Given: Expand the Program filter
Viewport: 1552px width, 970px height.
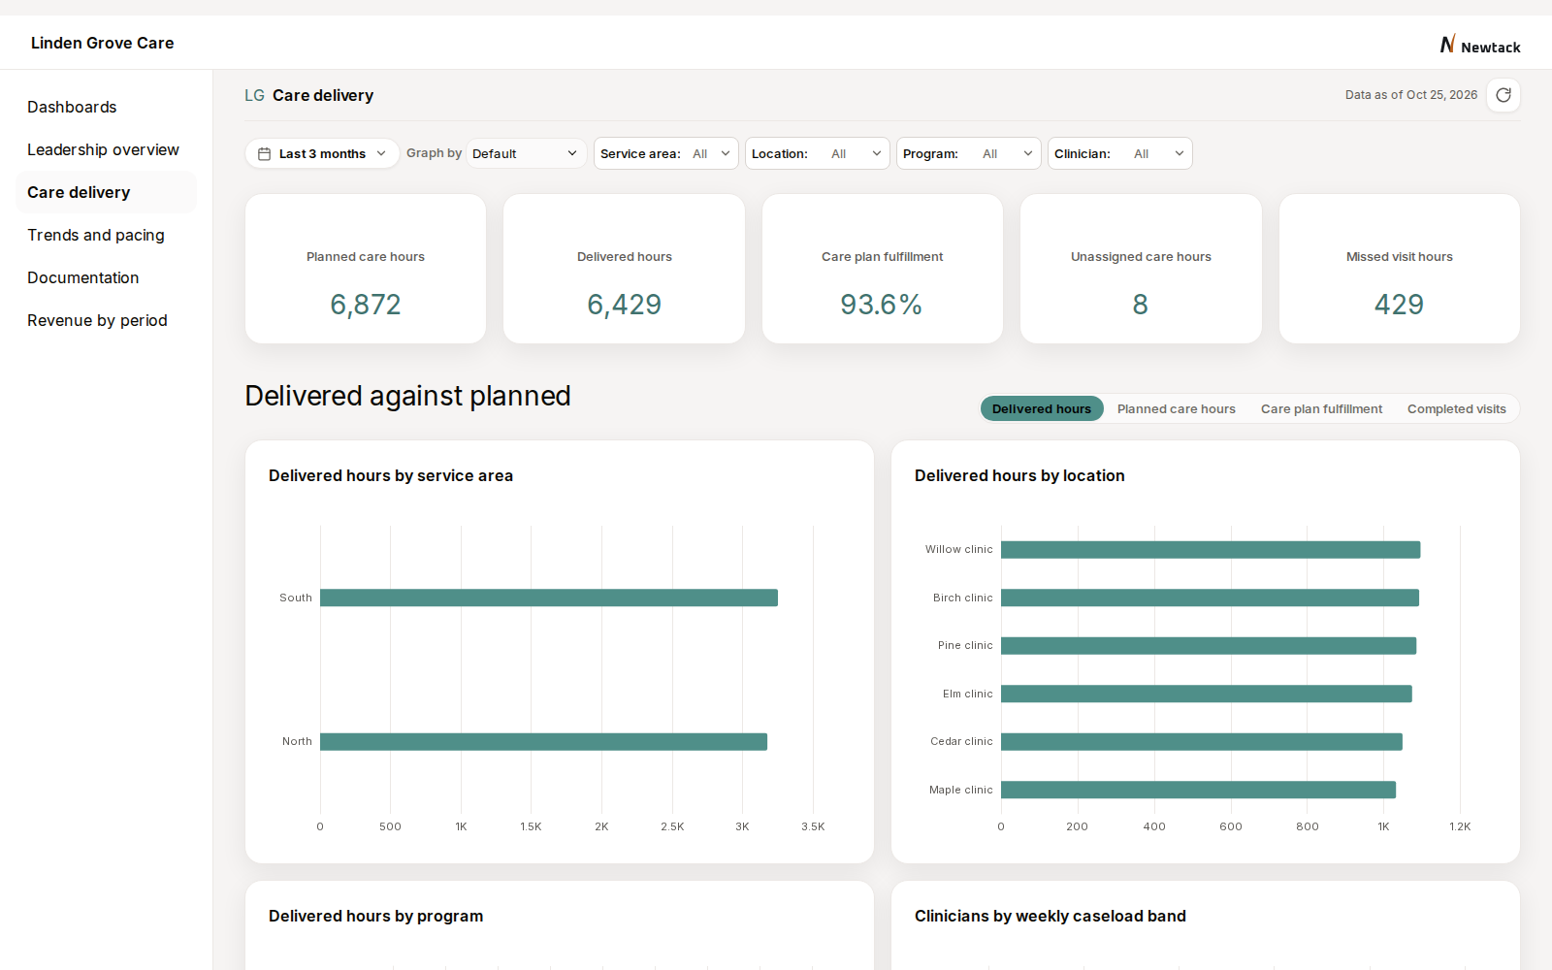Looking at the screenshot, I should coord(968,153).
